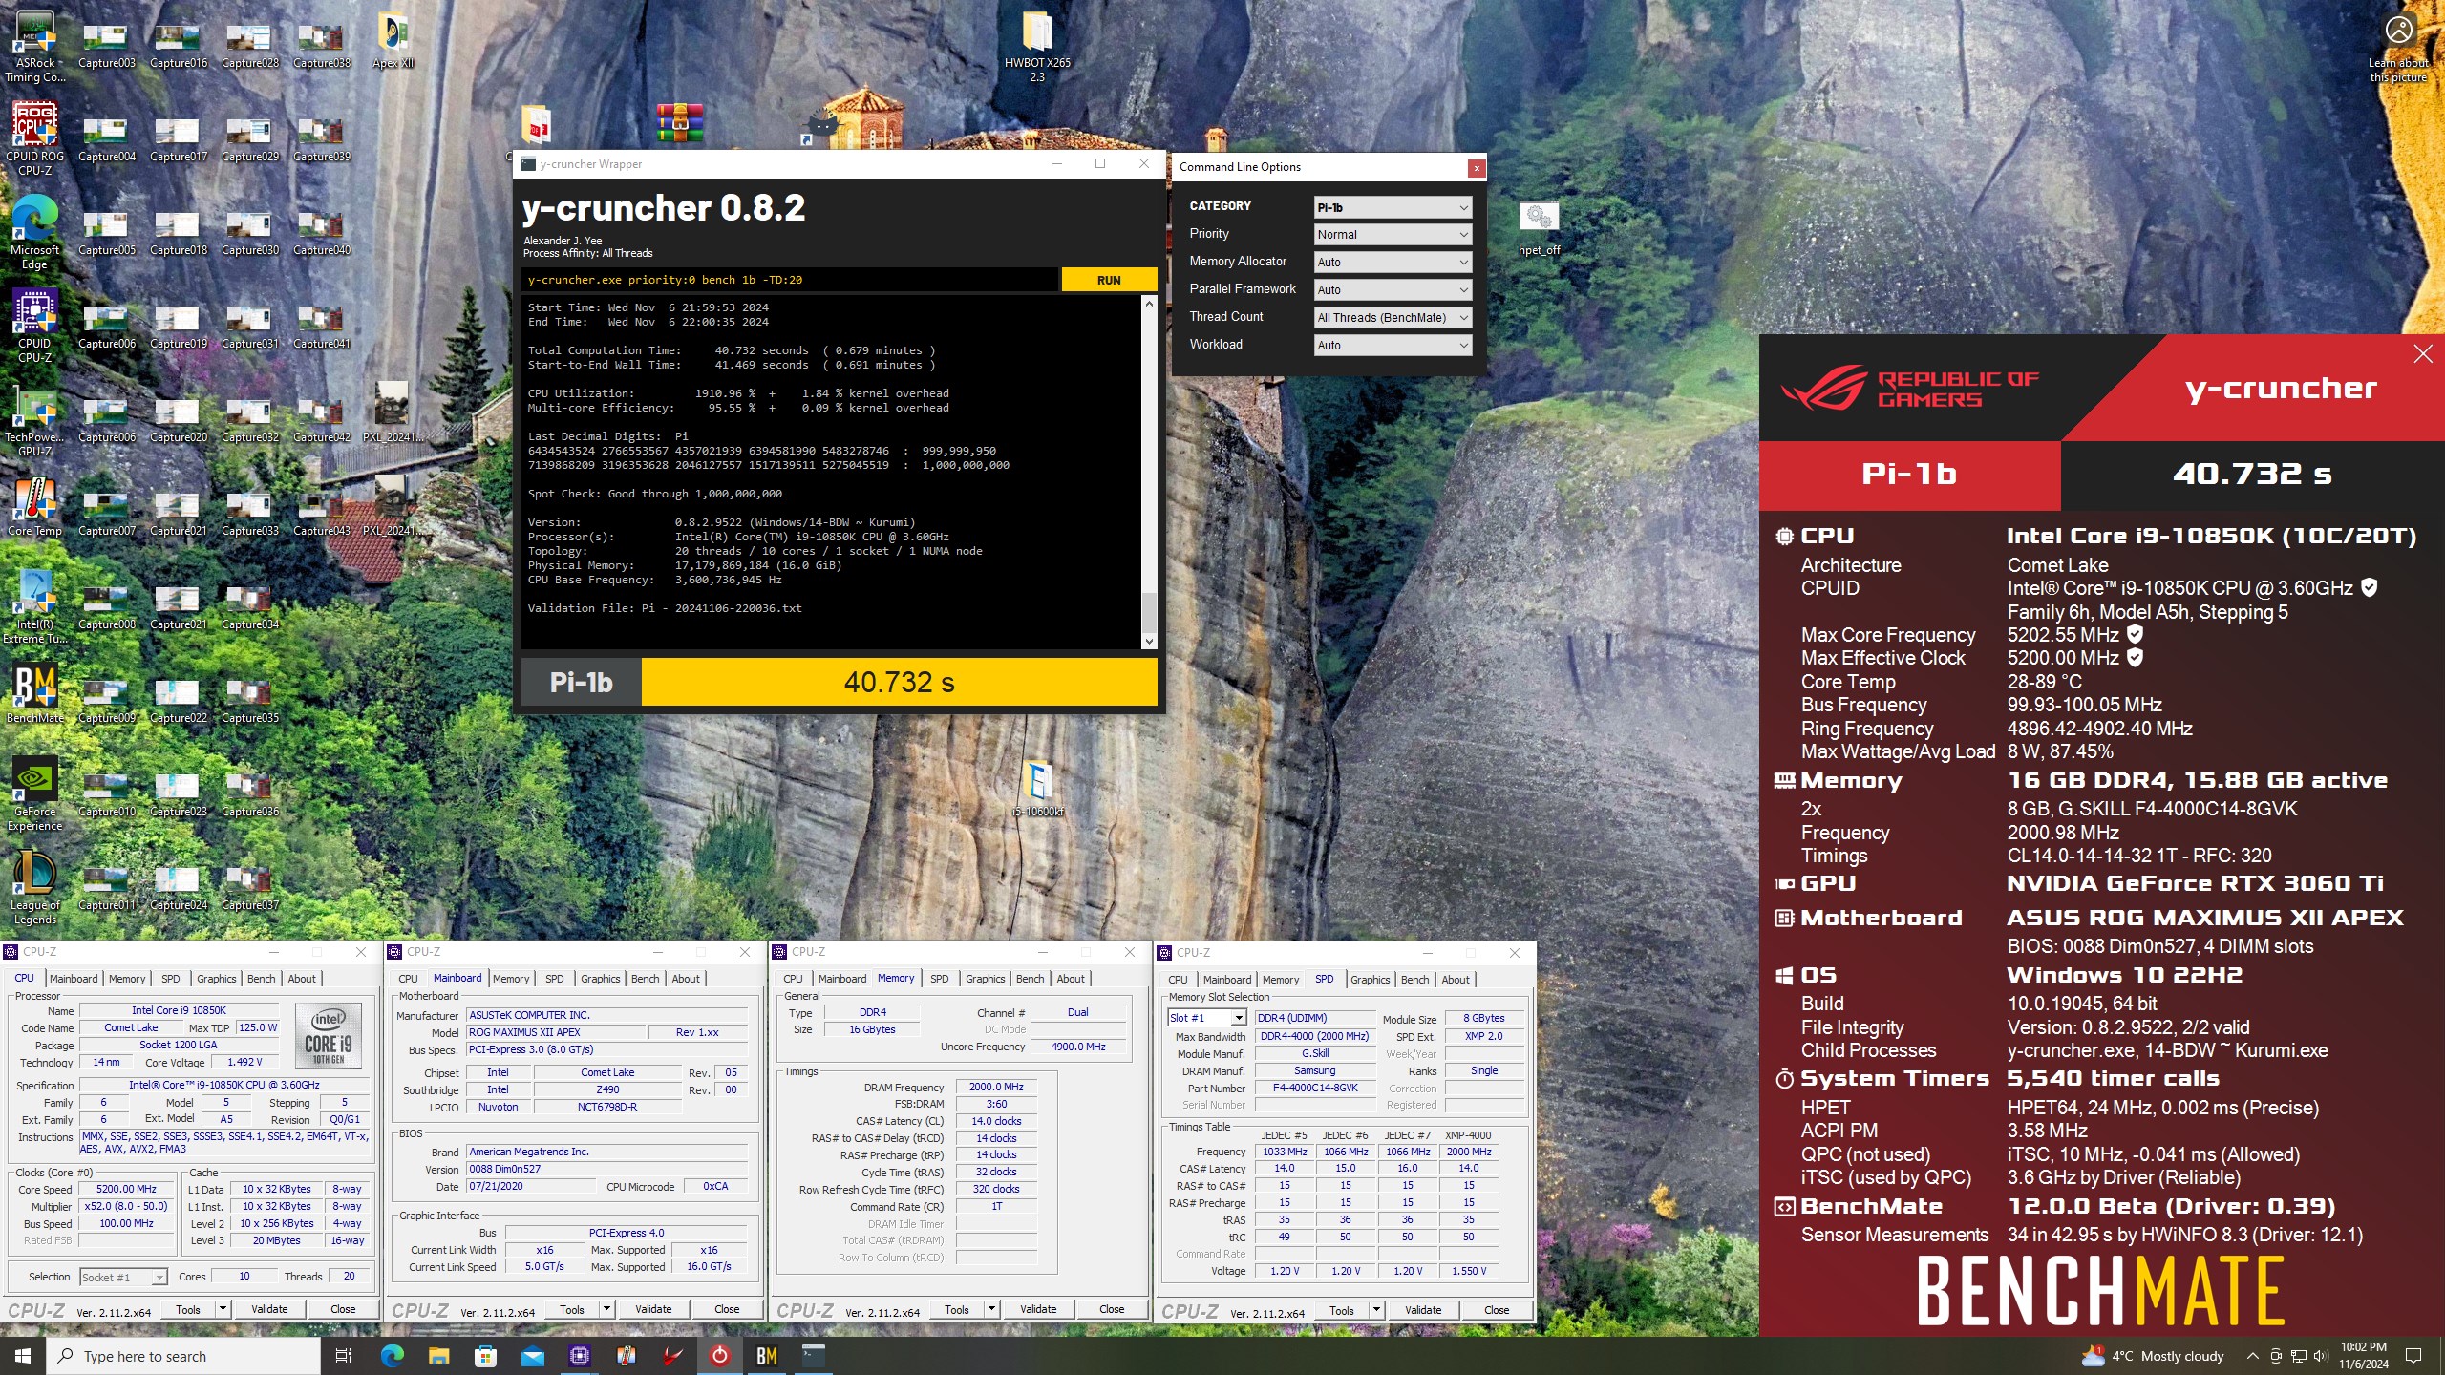Select the i5-10600kf file icon

[1038, 789]
